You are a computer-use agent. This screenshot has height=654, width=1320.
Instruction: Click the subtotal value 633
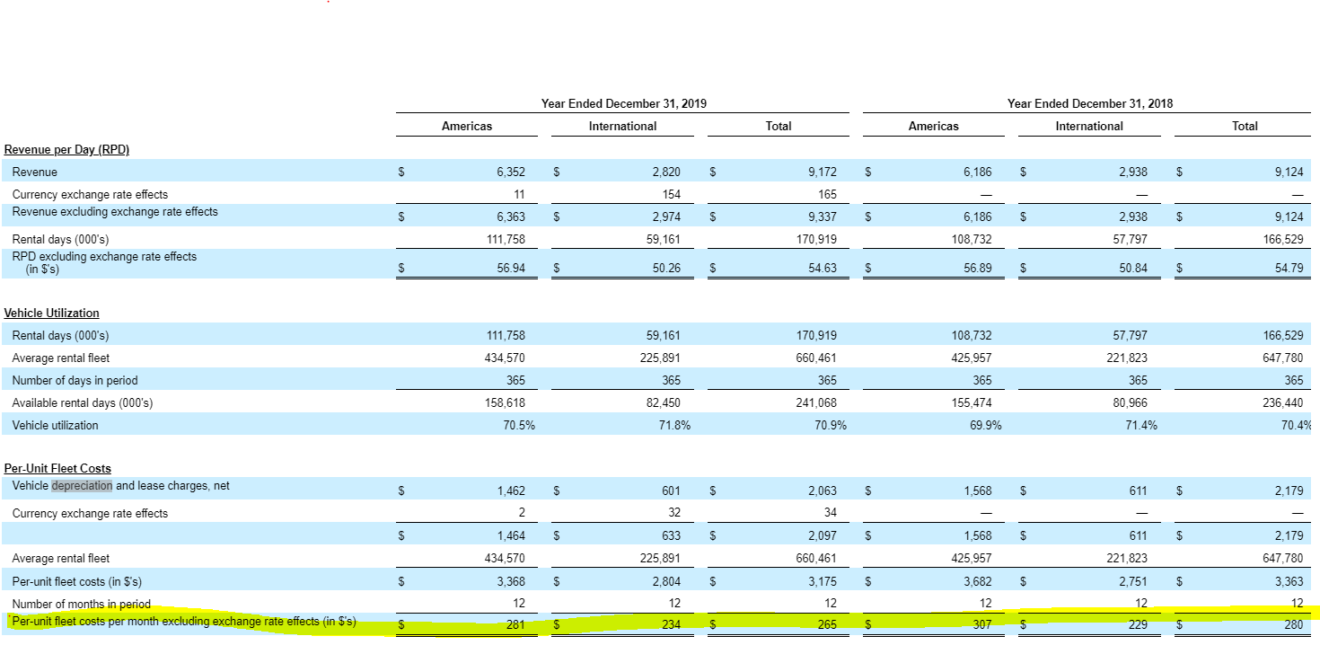click(671, 535)
